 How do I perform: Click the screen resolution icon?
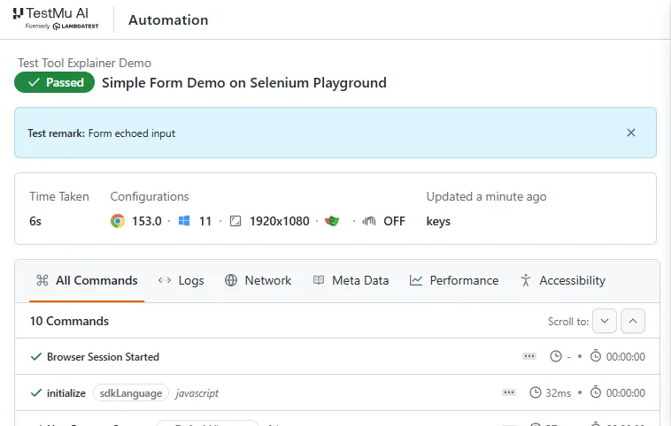click(x=235, y=221)
